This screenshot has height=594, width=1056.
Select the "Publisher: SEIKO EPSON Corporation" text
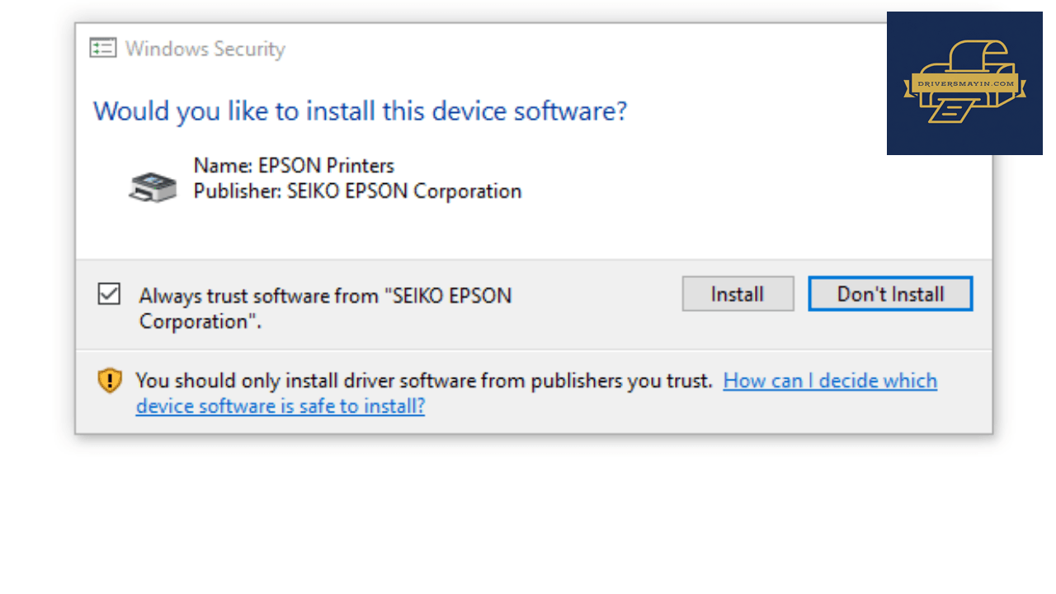point(357,191)
